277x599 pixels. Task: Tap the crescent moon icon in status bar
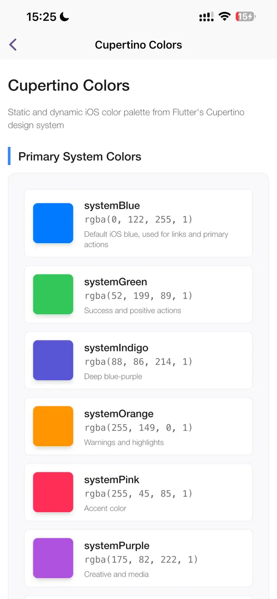[62, 16]
